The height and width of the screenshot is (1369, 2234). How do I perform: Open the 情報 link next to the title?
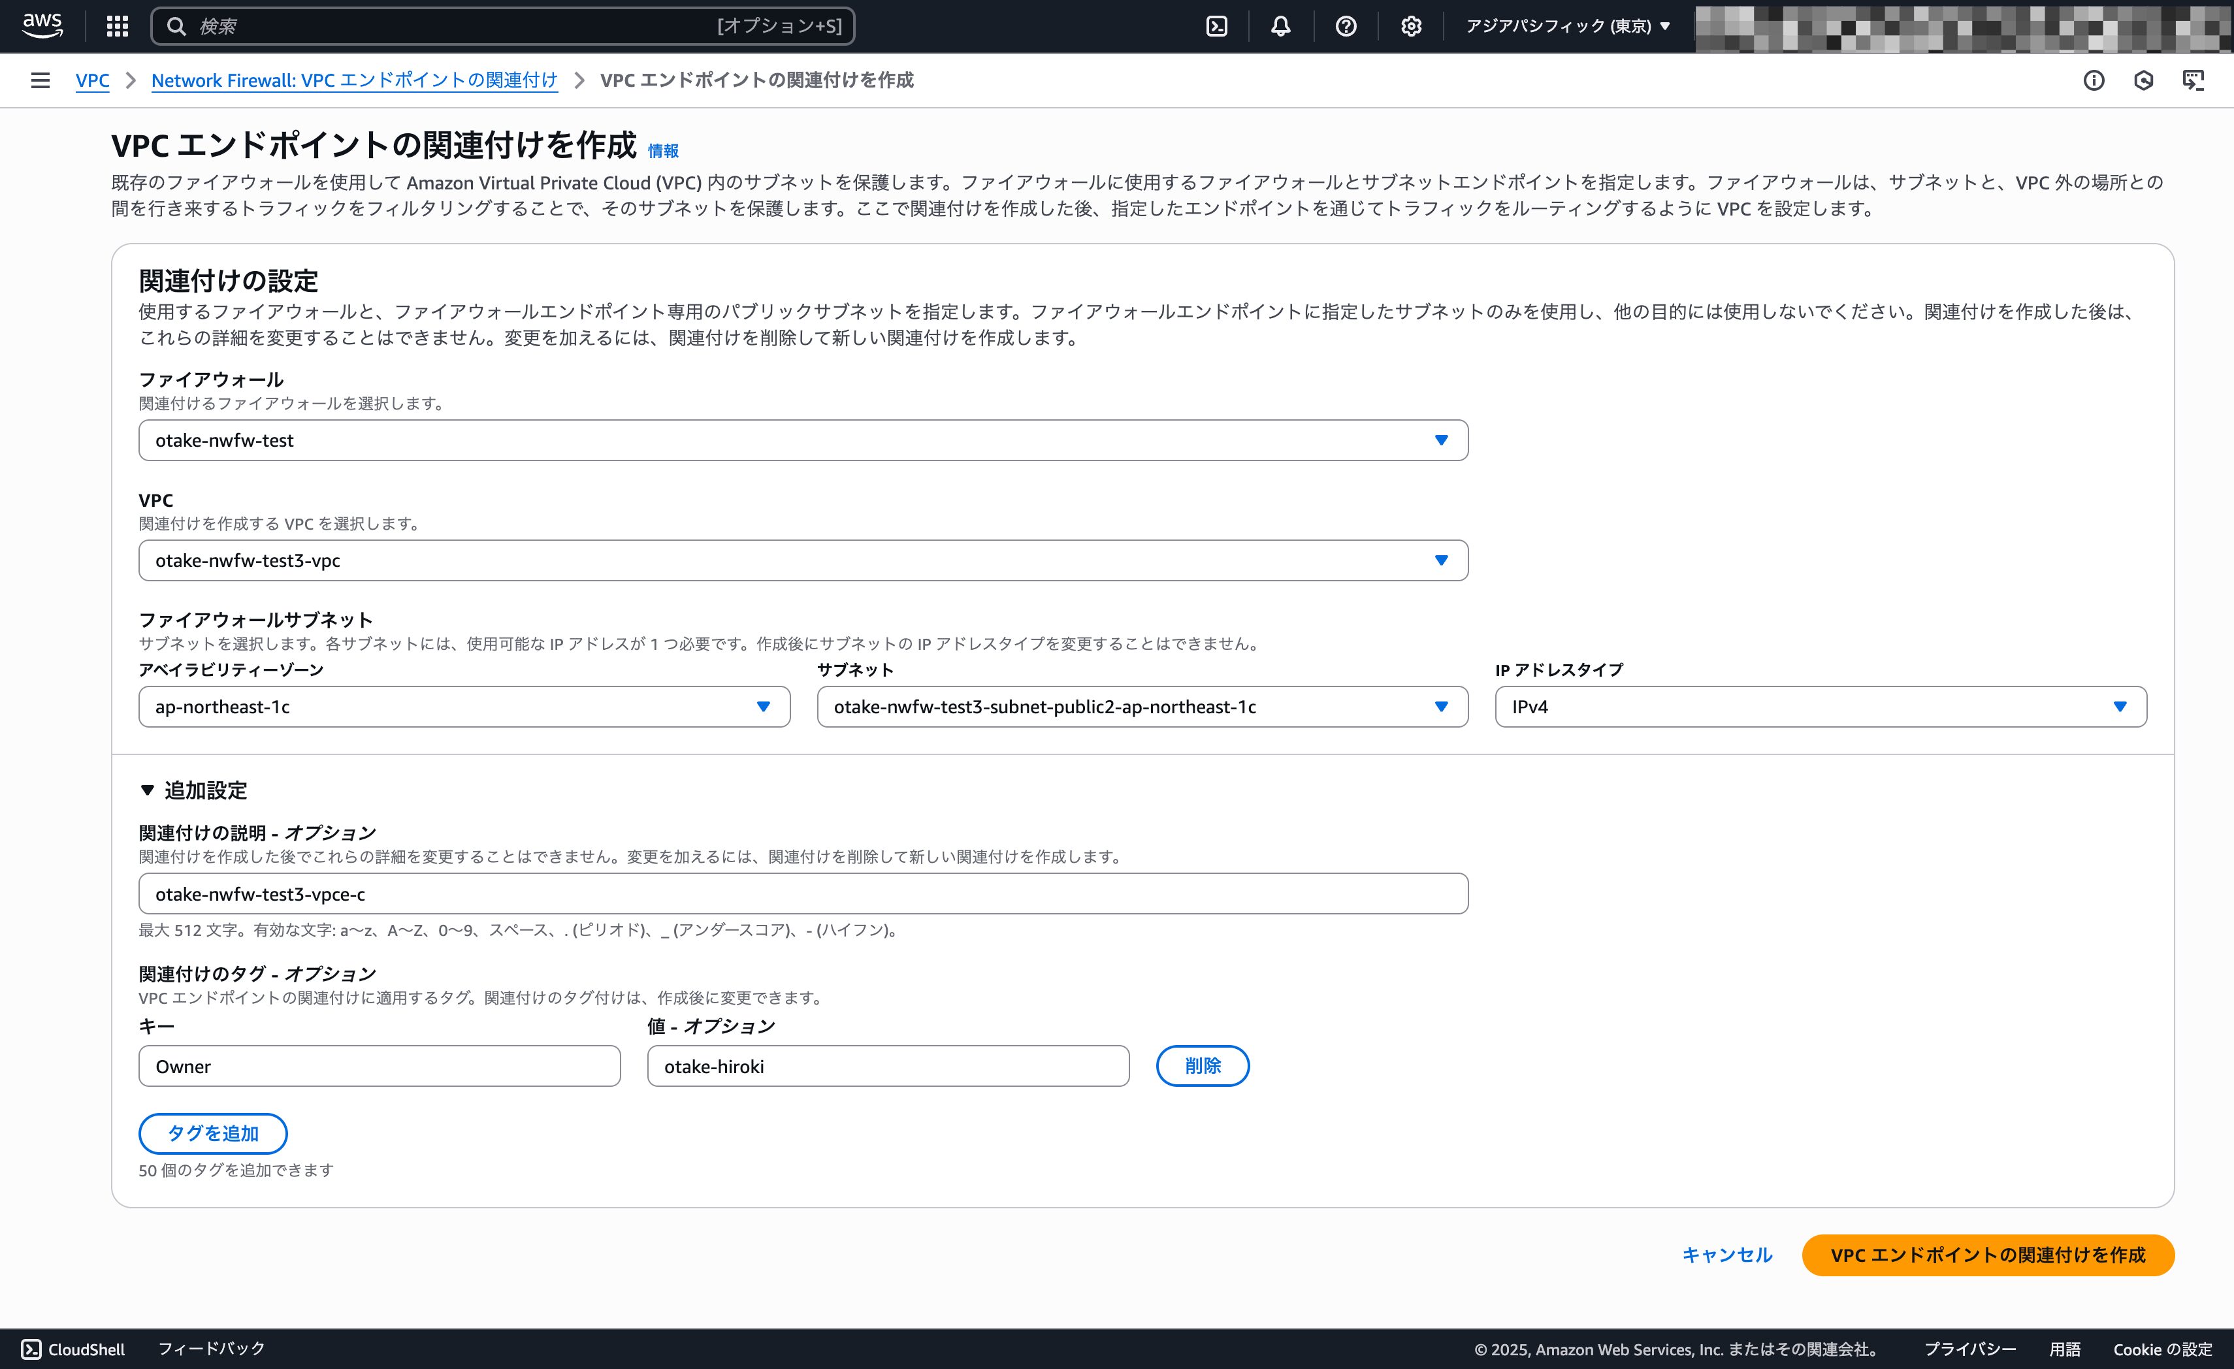tap(663, 150)
